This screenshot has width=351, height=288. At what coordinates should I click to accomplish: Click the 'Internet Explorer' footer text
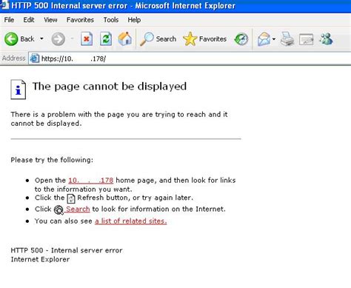point(40,259)
